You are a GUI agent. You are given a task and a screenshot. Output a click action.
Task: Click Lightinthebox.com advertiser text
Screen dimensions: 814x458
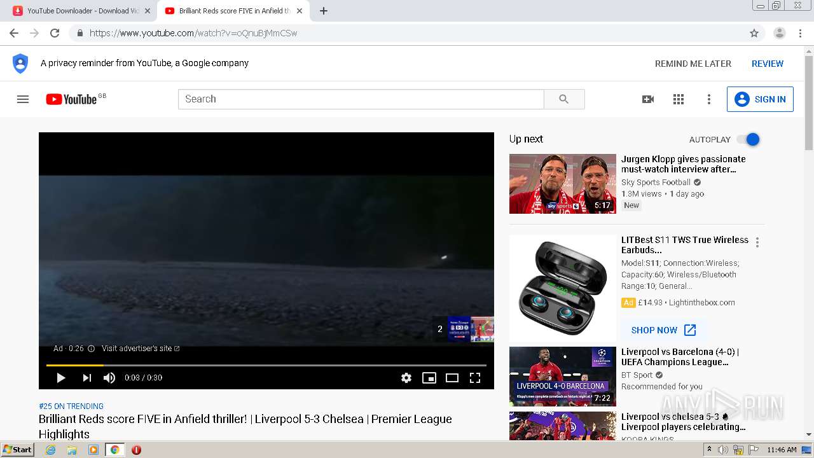[x=701, y=303]
